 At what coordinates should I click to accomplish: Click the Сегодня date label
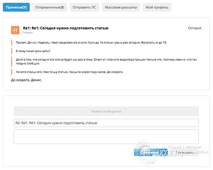(195, 28)
